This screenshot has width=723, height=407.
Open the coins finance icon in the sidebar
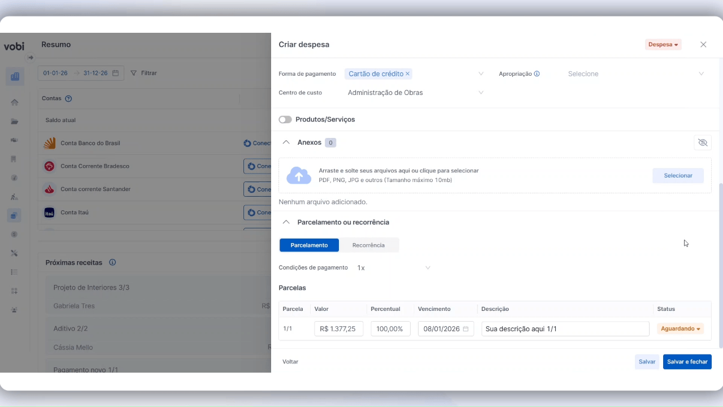pyautogui.click(x=15, y=215)
